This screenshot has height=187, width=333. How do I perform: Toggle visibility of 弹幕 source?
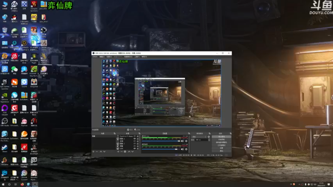[134, 146]
